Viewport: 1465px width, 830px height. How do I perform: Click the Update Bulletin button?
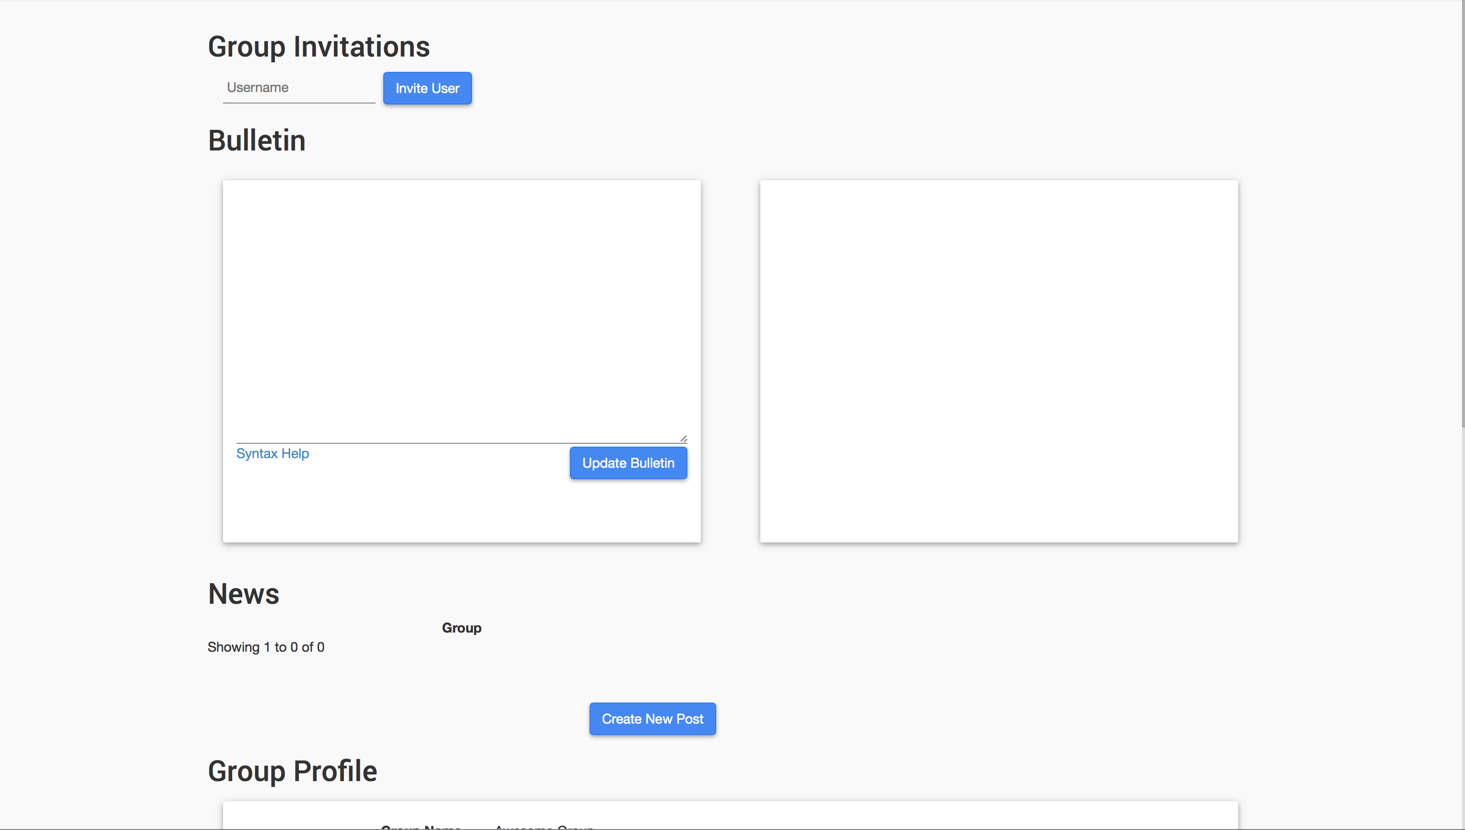point(628,463)
